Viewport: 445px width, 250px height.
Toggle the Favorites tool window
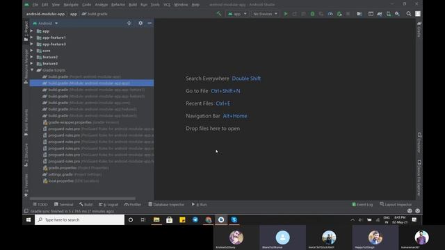[x=26, y=185]
